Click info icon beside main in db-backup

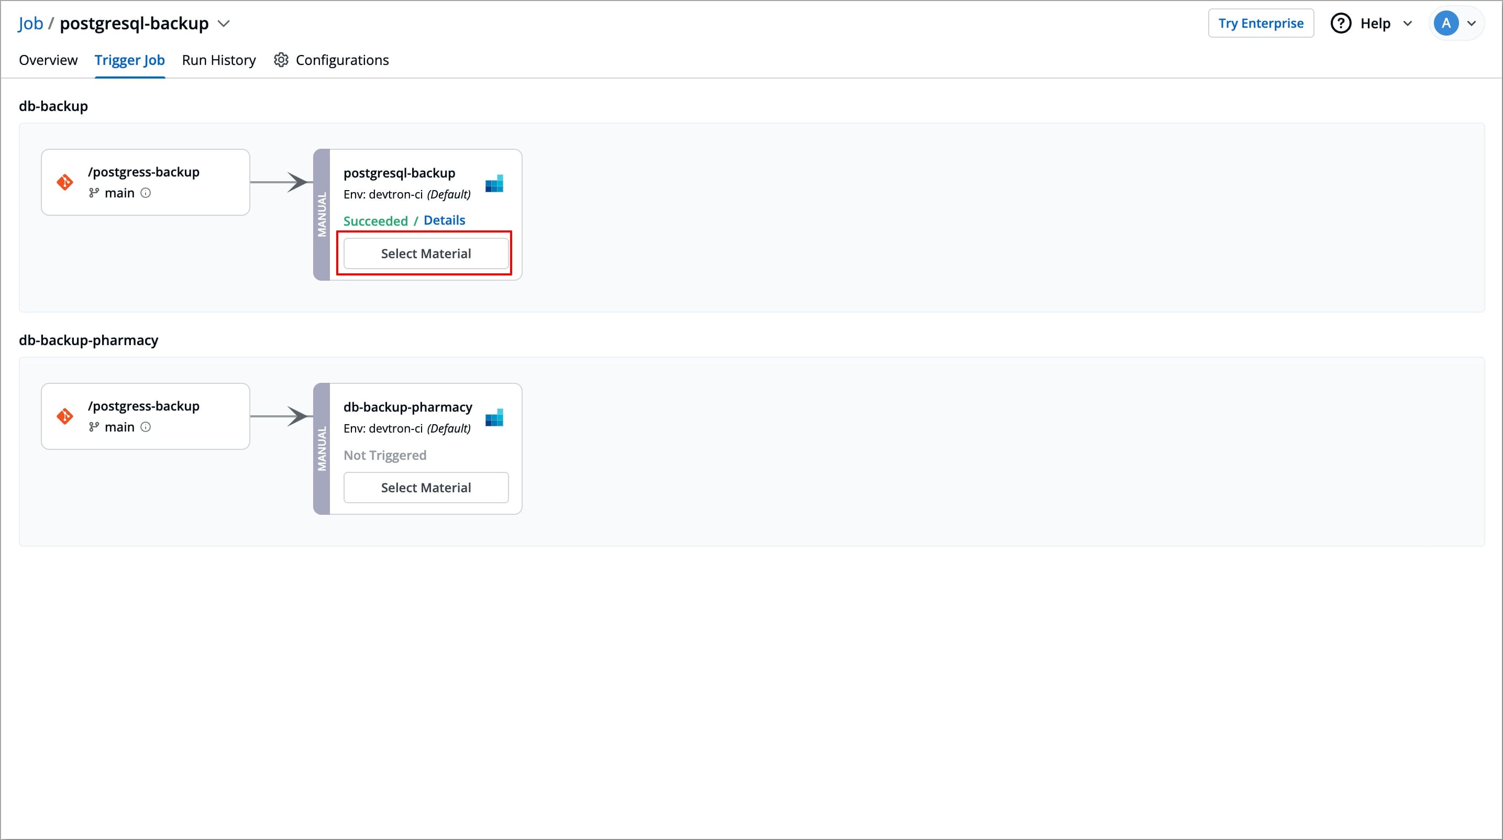(146, 193)
